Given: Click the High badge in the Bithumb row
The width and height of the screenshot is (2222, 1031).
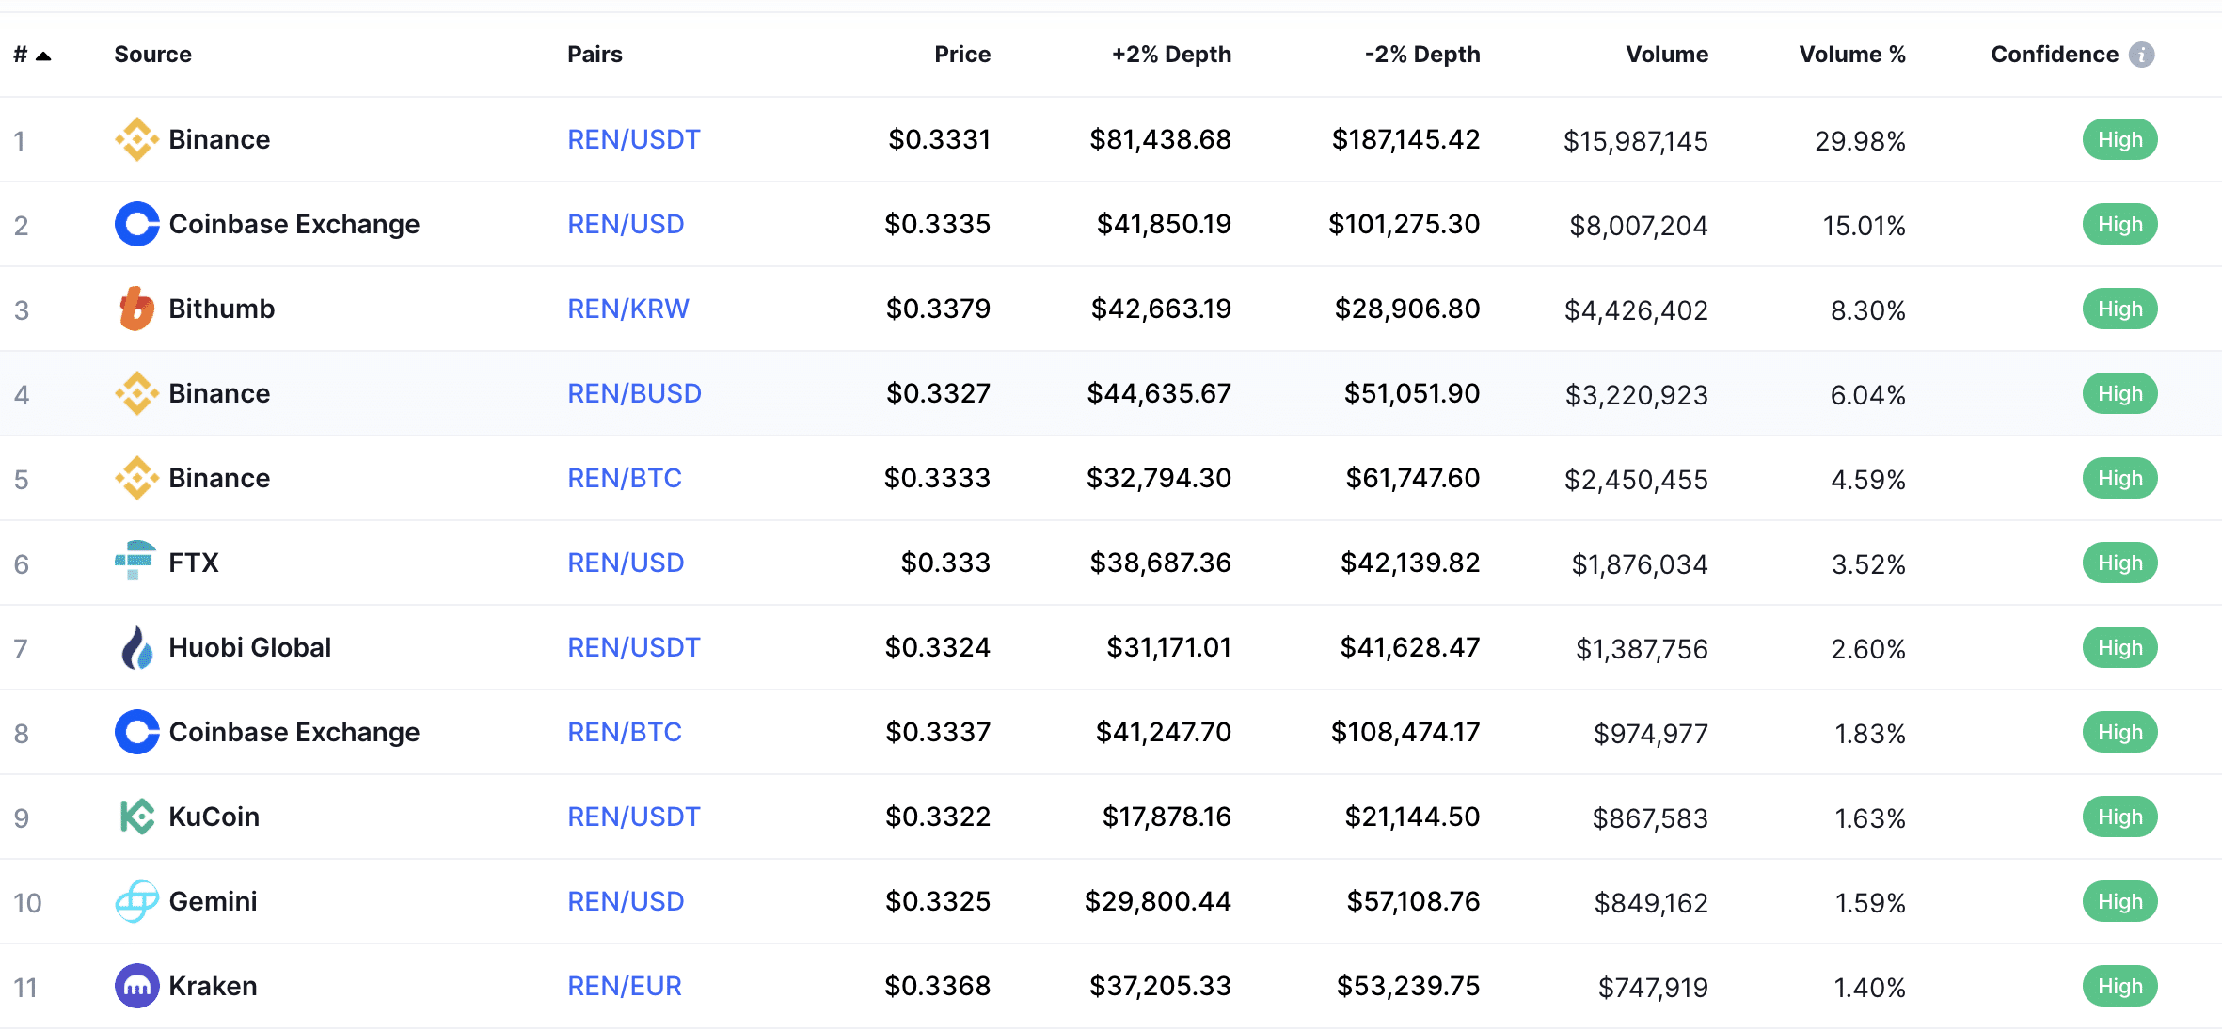Looking at the screenshot, I should (2119, 309).
